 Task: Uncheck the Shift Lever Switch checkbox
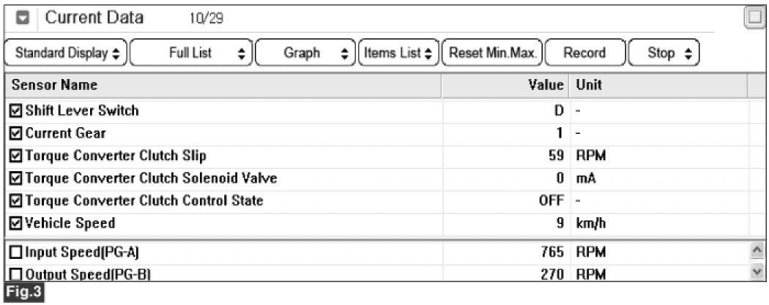[x=15, y=111]
